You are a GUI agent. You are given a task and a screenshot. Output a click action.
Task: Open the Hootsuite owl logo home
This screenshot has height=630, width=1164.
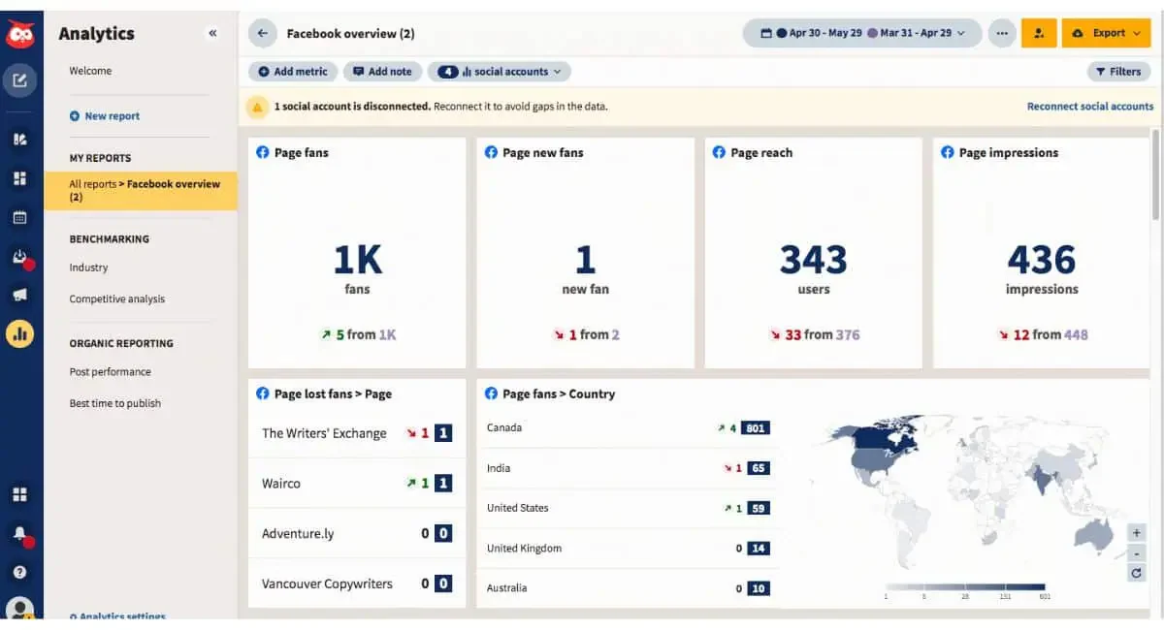pyautogui.click(x=20, y=35)
